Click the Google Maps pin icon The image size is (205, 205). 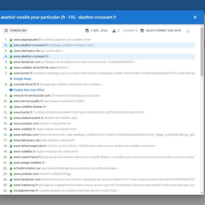pos(11,79)
